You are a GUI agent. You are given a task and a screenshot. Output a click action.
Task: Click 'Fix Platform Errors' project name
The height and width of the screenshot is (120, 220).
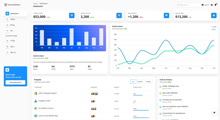tap(46, 108)
